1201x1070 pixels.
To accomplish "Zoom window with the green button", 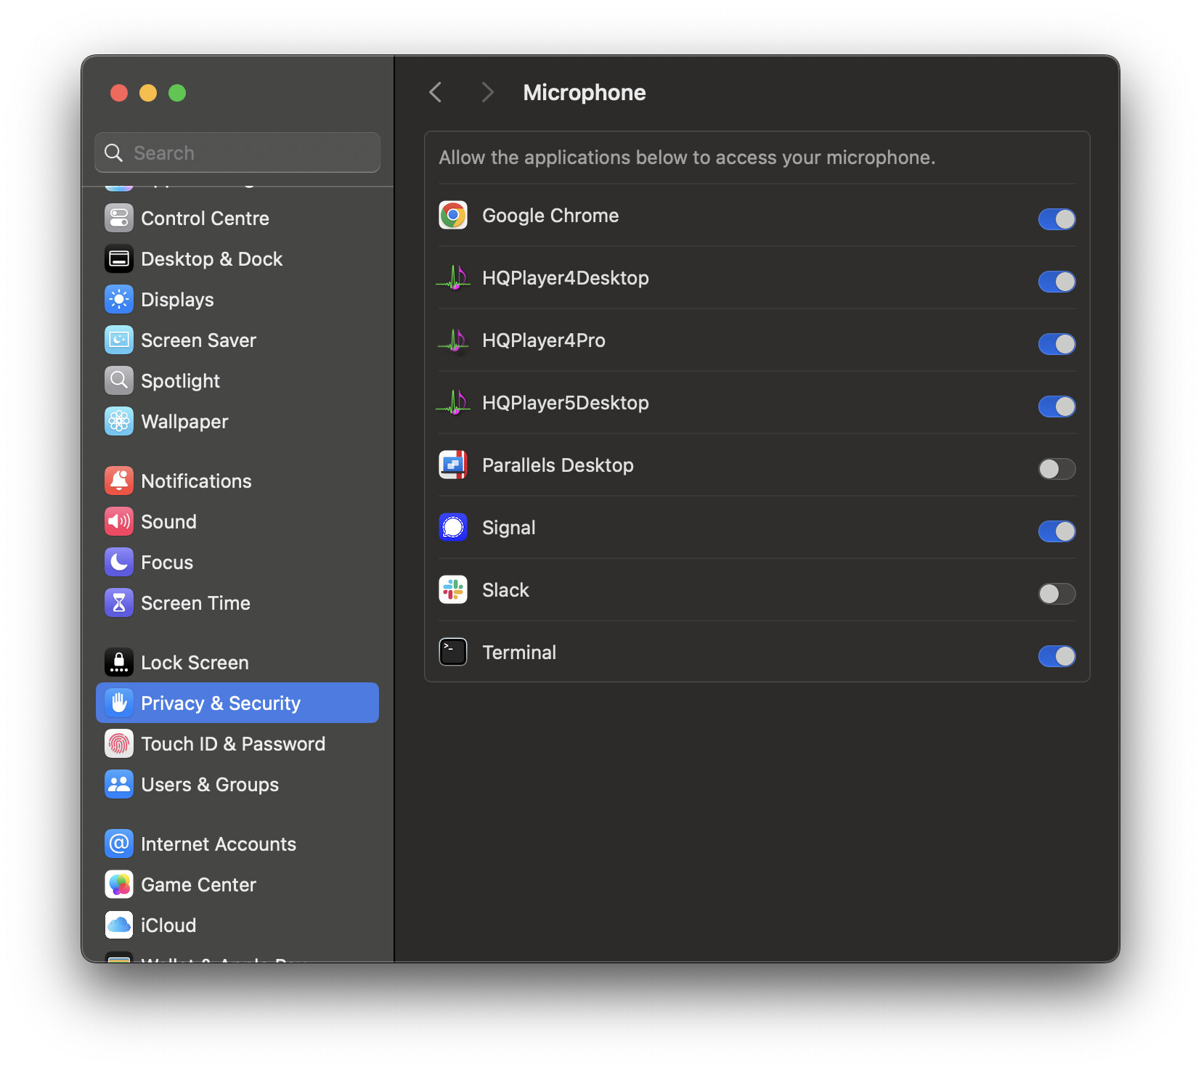I will pos(177,93).
